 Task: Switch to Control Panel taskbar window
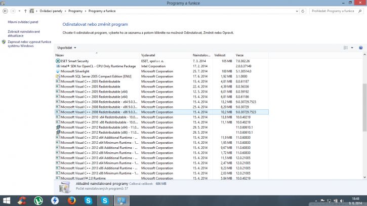click(x=121, y=200)
